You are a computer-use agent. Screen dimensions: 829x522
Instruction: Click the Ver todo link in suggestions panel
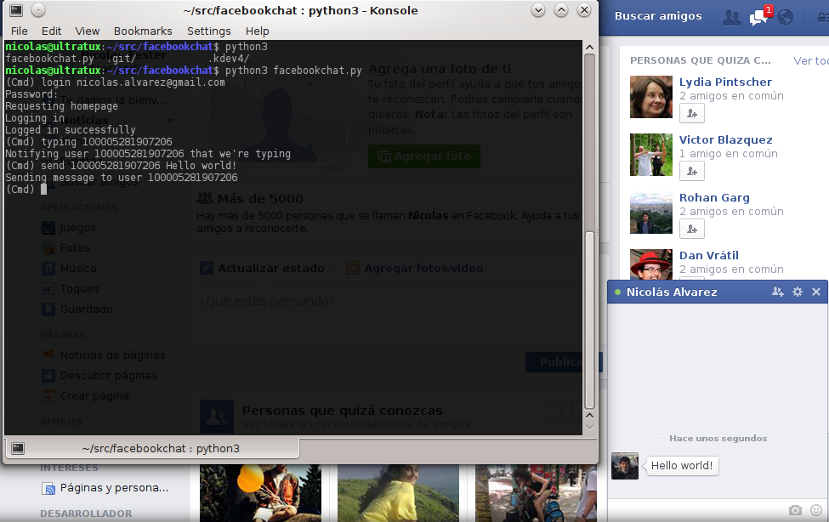coord(811,61)
